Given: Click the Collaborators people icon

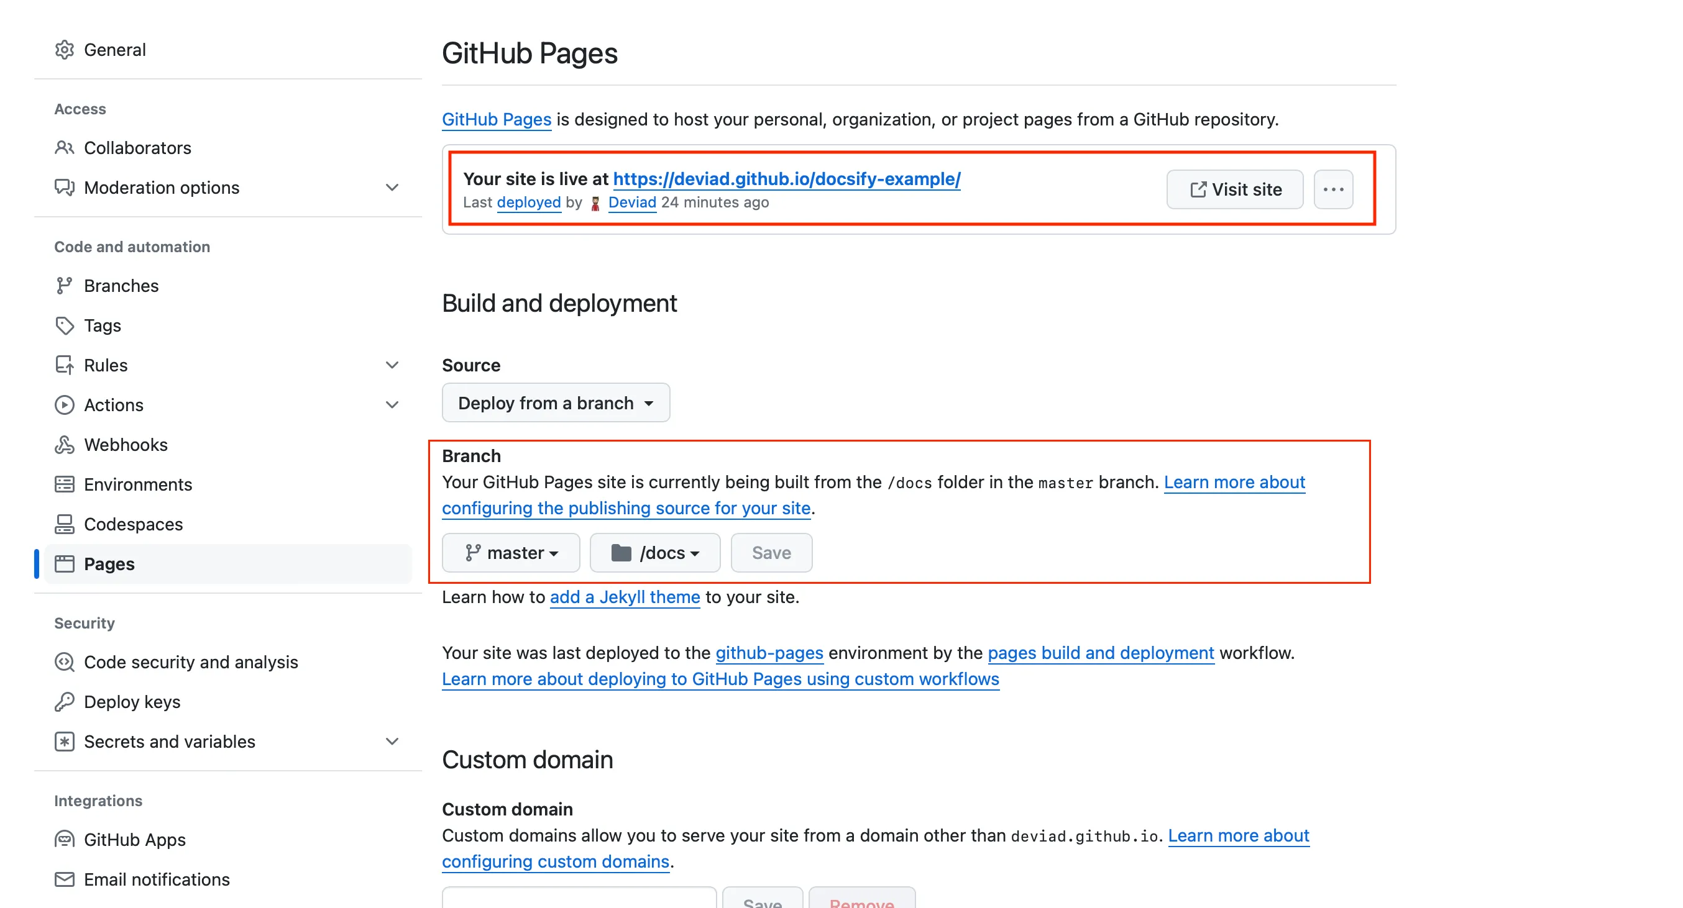Looking at the screenshot, I should pyautogui.click(x=64, y=148).
